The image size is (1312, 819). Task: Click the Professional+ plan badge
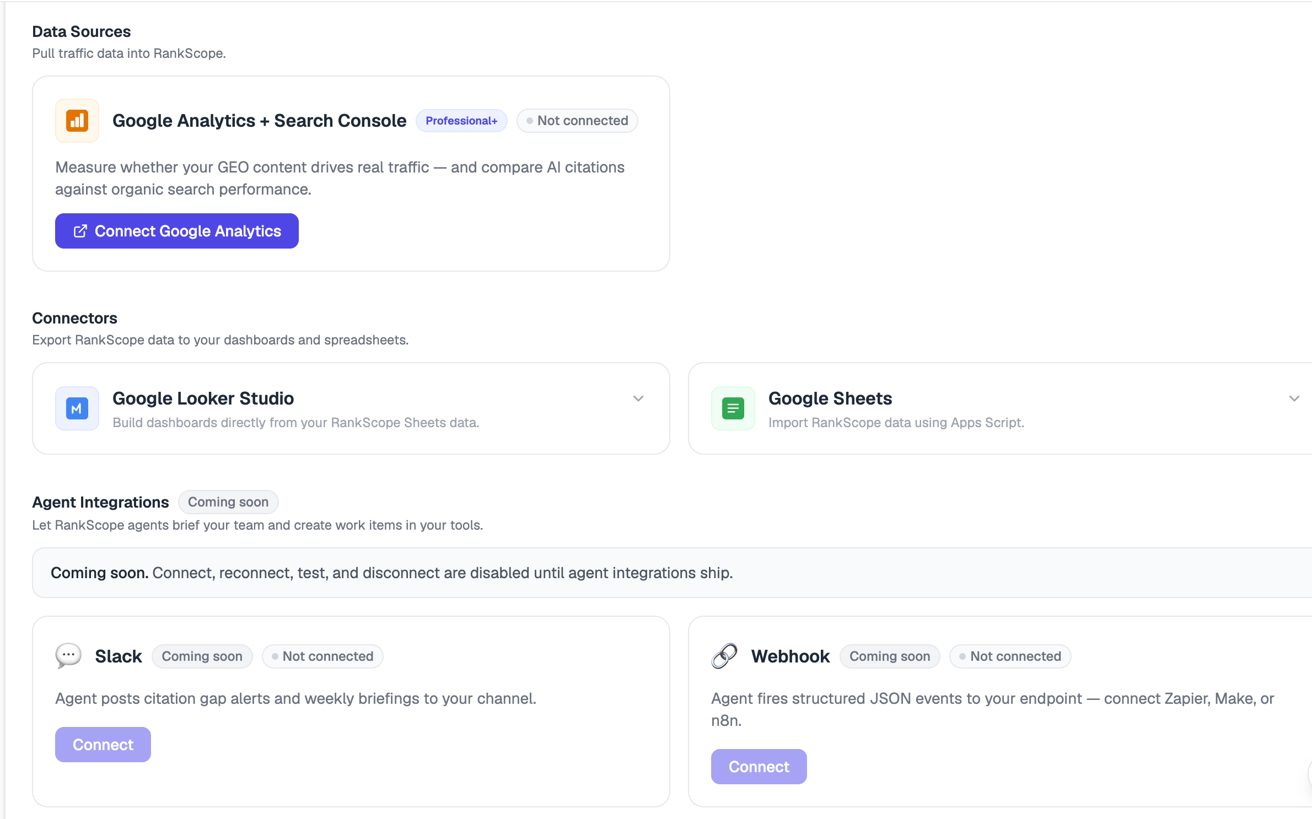click(461, 121)
